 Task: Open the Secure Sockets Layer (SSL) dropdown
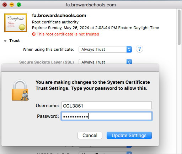pos(105,61)
